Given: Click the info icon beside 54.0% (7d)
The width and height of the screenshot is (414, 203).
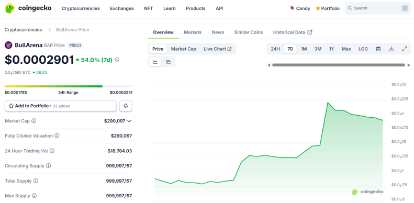Looking at the screenshot, I should coord(117,60).
